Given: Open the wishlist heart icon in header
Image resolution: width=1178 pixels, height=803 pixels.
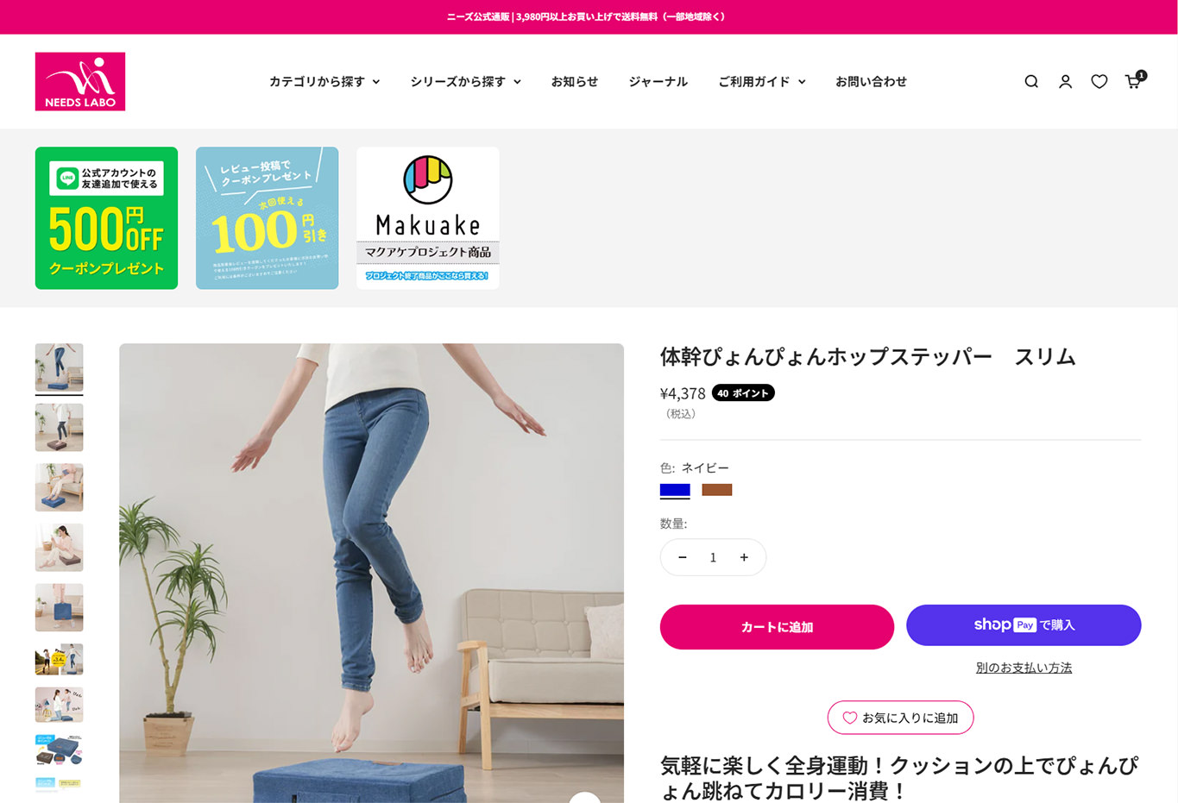Looking at the screenshot, I should 1099,81.
